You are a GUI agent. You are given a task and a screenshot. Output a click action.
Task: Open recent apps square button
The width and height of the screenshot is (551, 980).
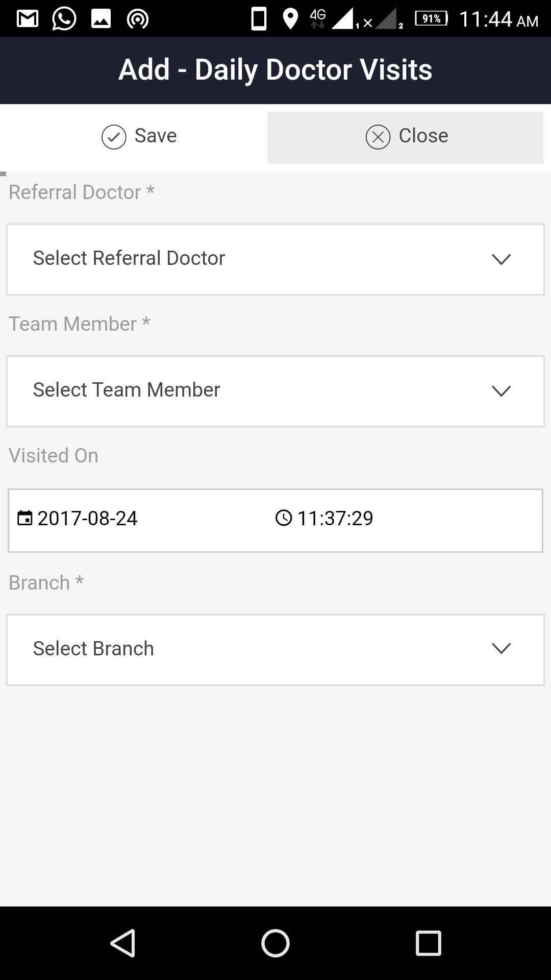click(429, 943)
